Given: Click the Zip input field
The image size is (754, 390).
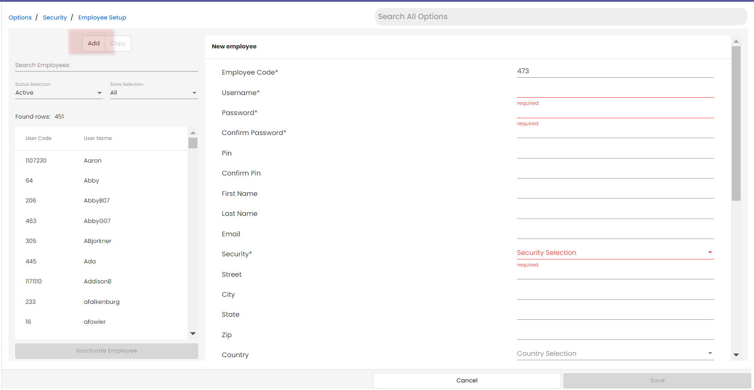Looking at the screenshot, I should pyautogui.click(x=615, y=334).
